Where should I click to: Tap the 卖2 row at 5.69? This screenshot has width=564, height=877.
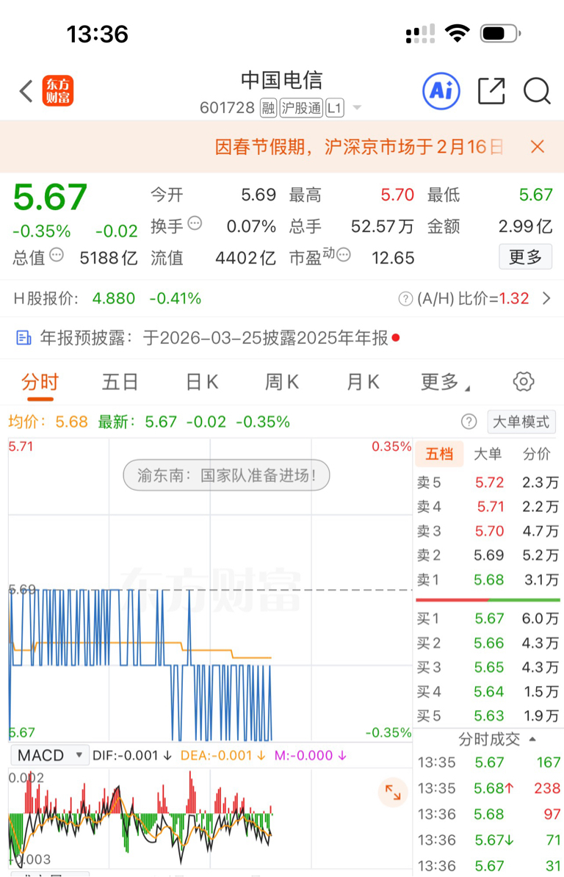[488, 555]
